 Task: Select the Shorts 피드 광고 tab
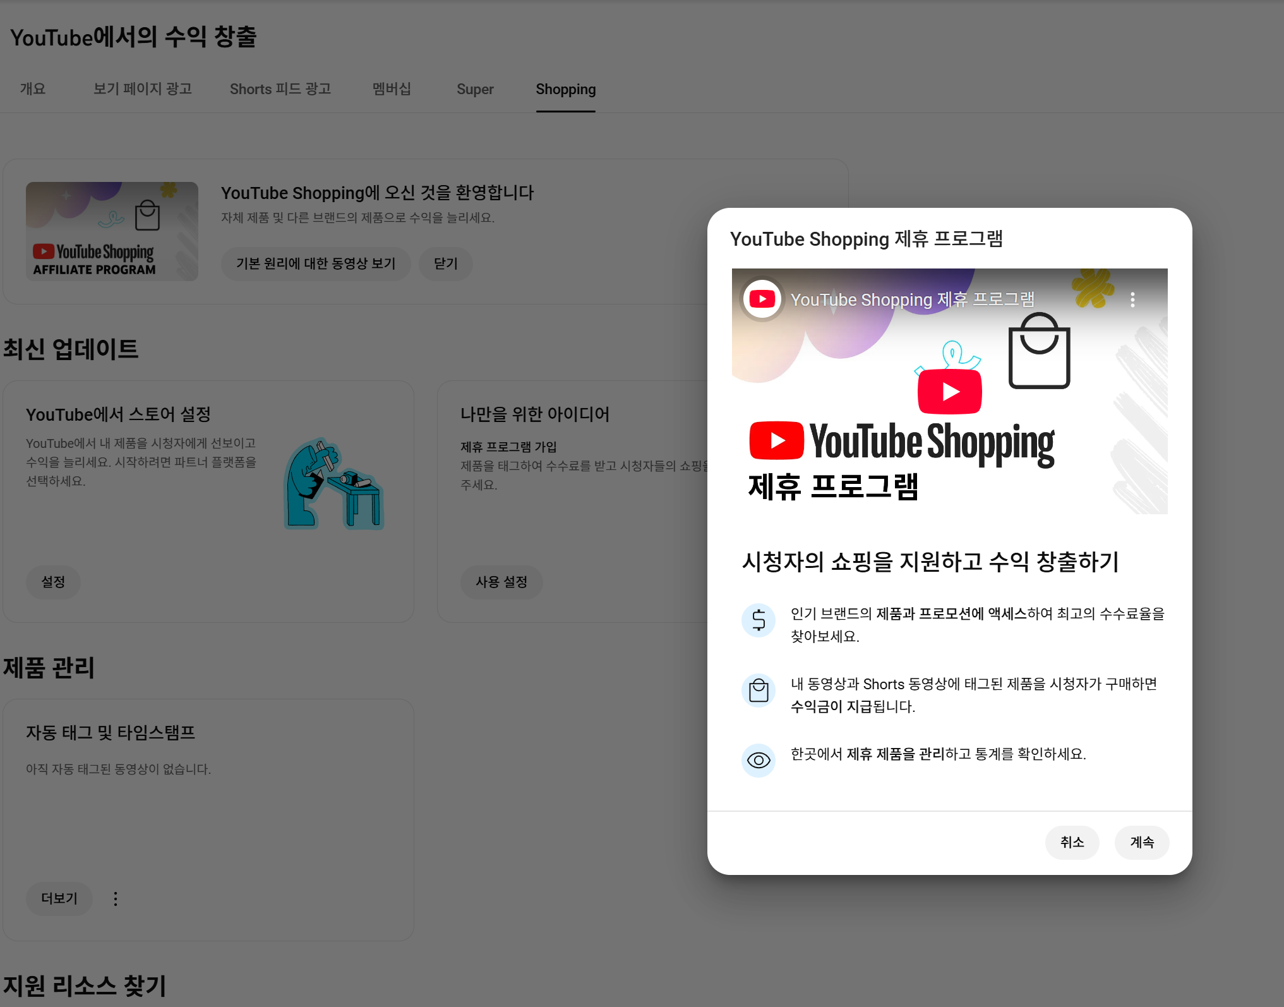click(x=280, y=89)
